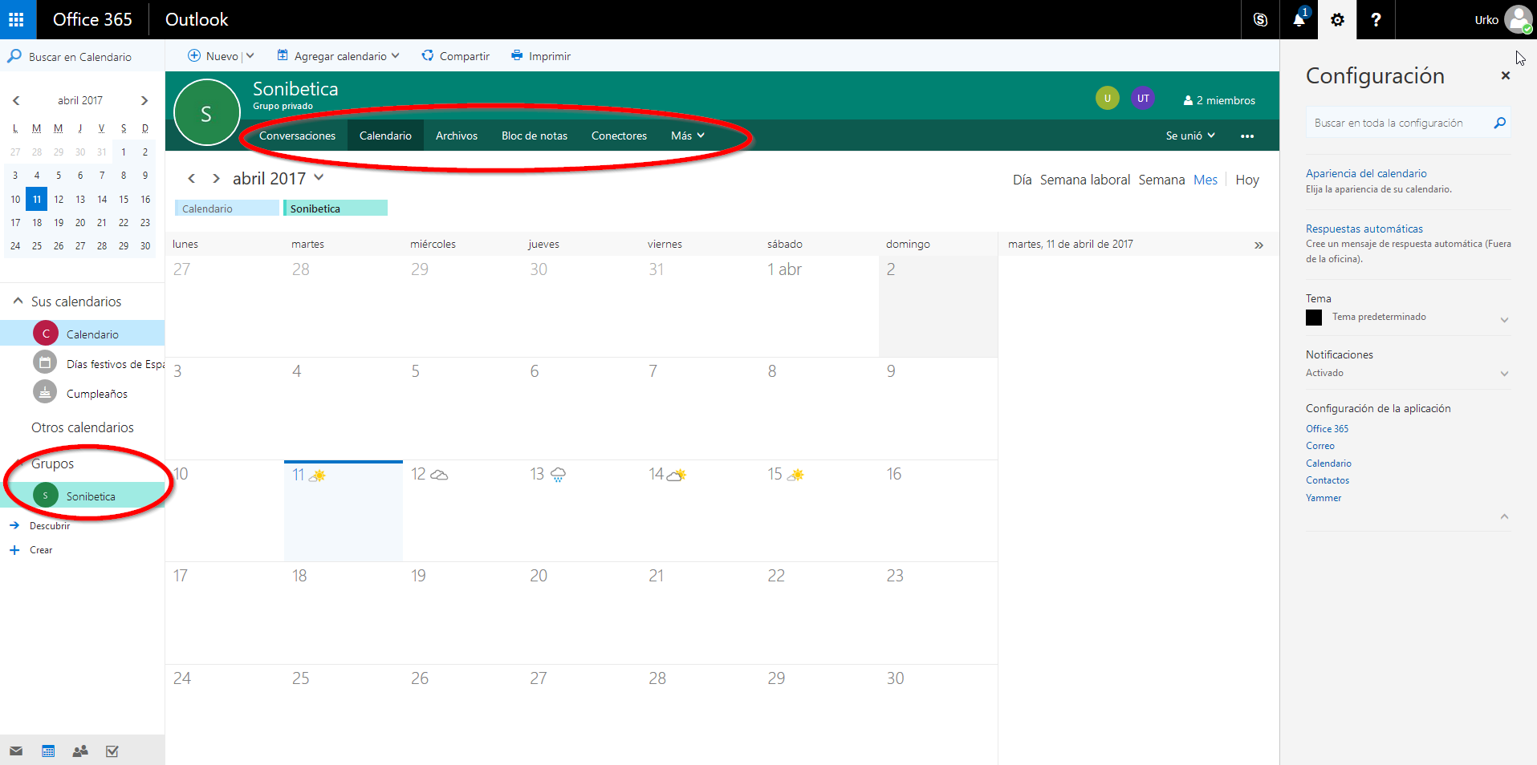Click Descubrir groups link
Screen dimensions: 1537x765
click(50, 526)
